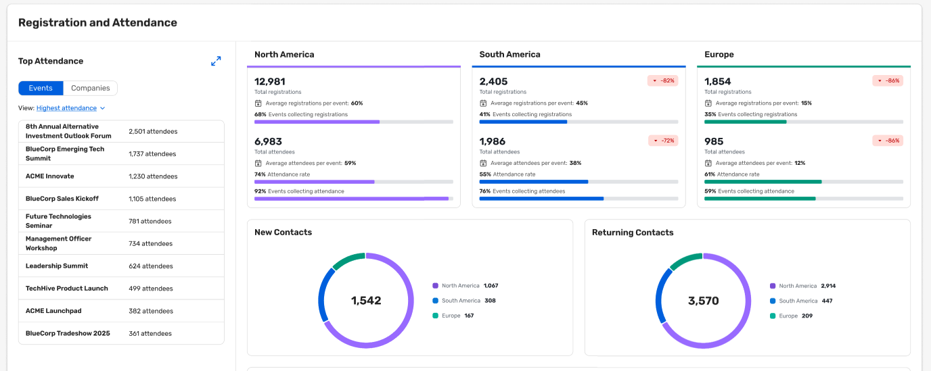Click the Europe total registrations 1,854 figure

[x=717, y=82]
